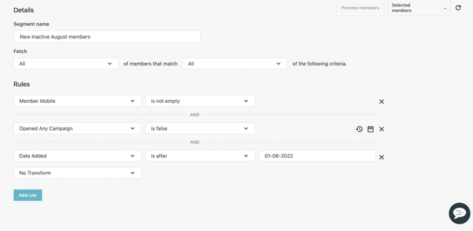The height and width of the screenshot is (231, 473).
Task: Change the 'is not empty' condition dropdown
Action: 200,101
